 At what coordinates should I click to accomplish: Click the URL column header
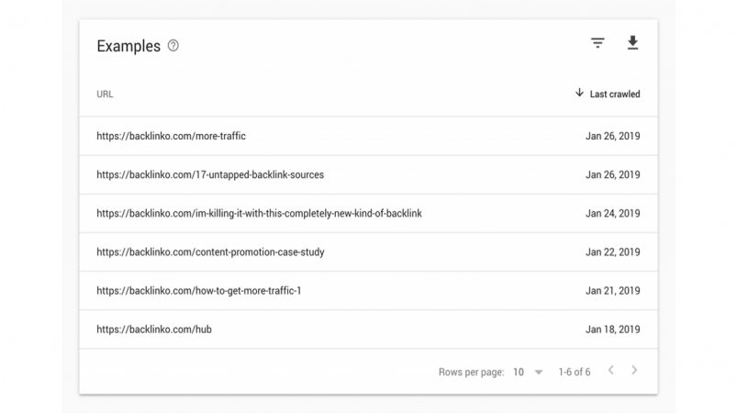(x=105, y=94)
